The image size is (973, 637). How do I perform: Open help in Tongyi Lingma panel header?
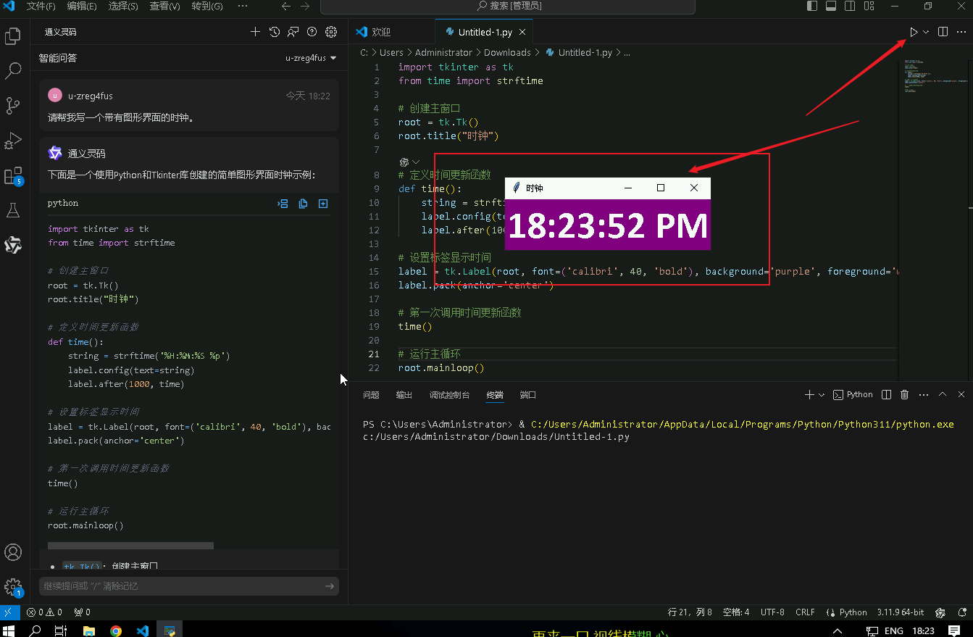click(x=312, y=32)
